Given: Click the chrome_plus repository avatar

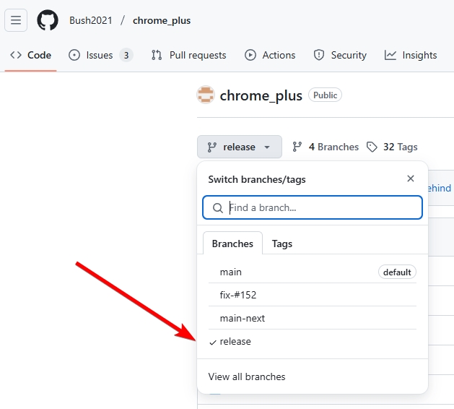Looking at the screenshot, I should pyautogui.click(x=206, y=95).
